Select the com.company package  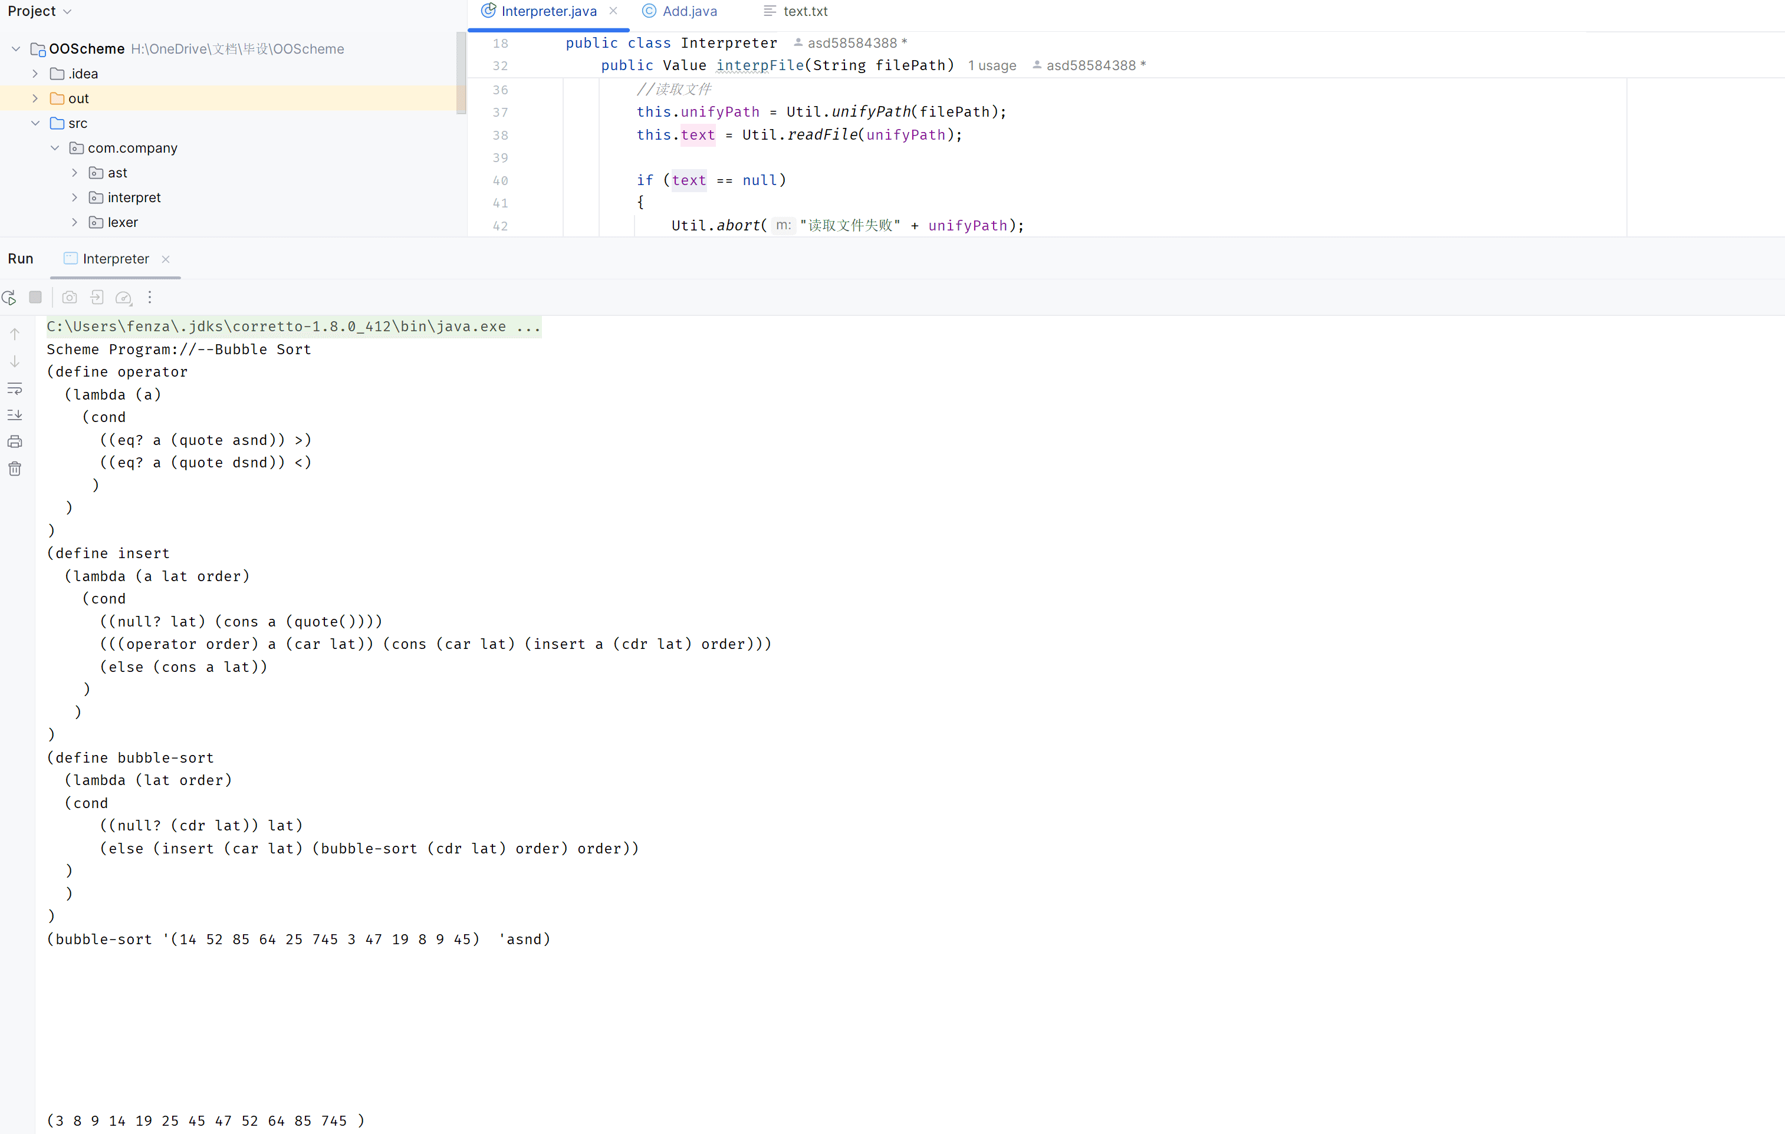pyautogui.click(x=132, y=147)
